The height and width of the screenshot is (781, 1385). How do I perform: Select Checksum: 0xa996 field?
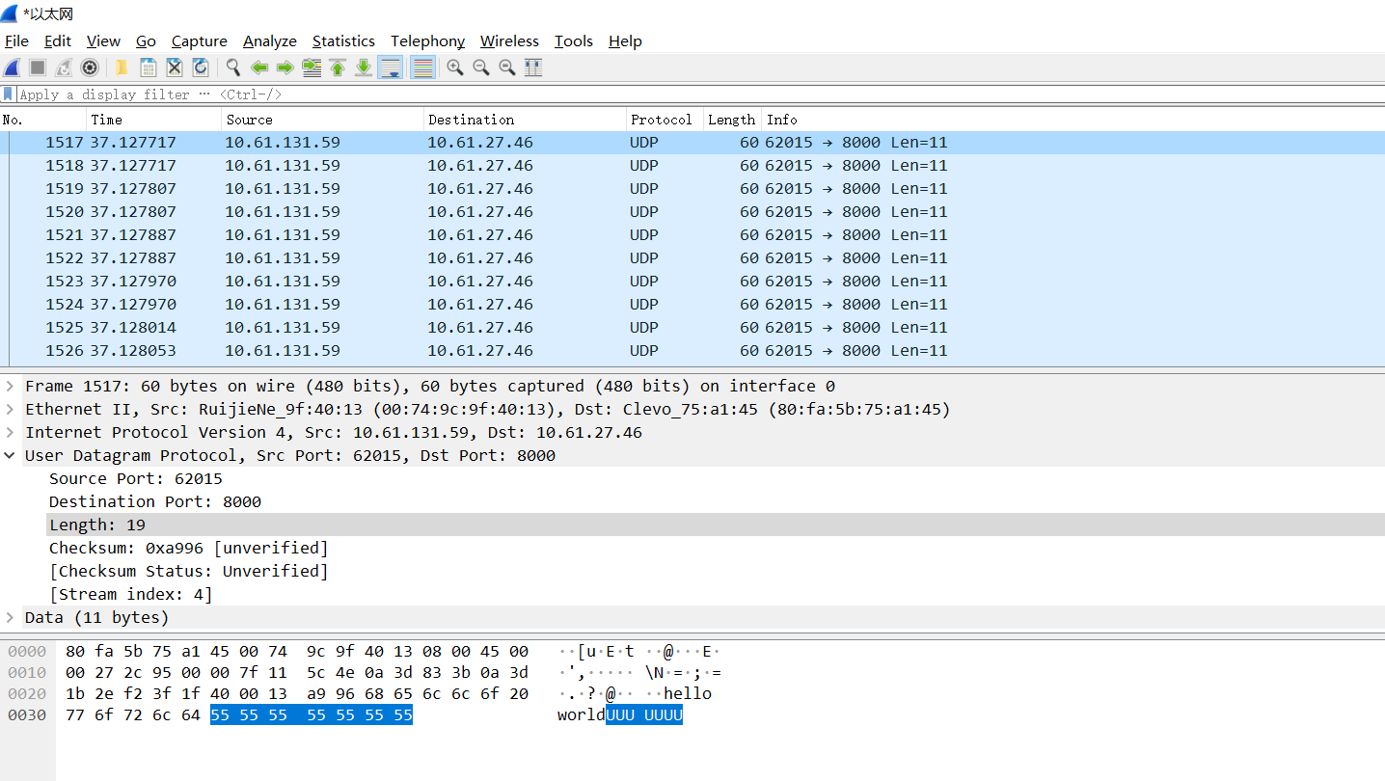click(x=189, y=548)
